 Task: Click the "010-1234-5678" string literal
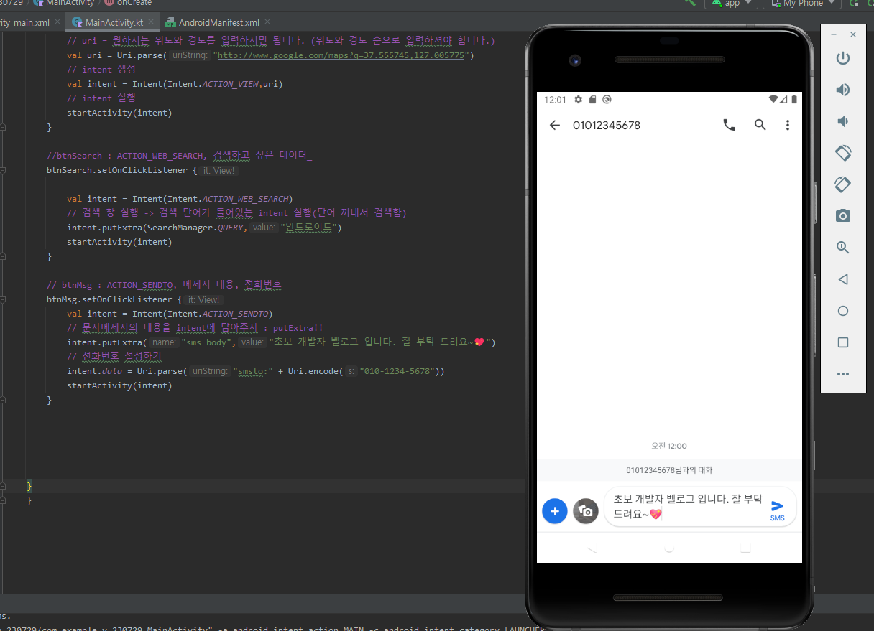(x=396, y=371)
